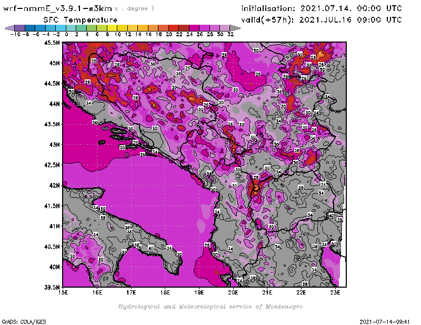The height and width of the screenshot is (325, 421).
Task: Pick the pale below -10 arrow swatch
Action: click(x=9, y=28)
